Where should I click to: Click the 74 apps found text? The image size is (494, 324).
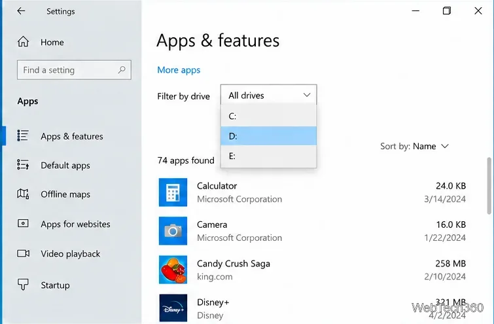click(x=186, y=160)
